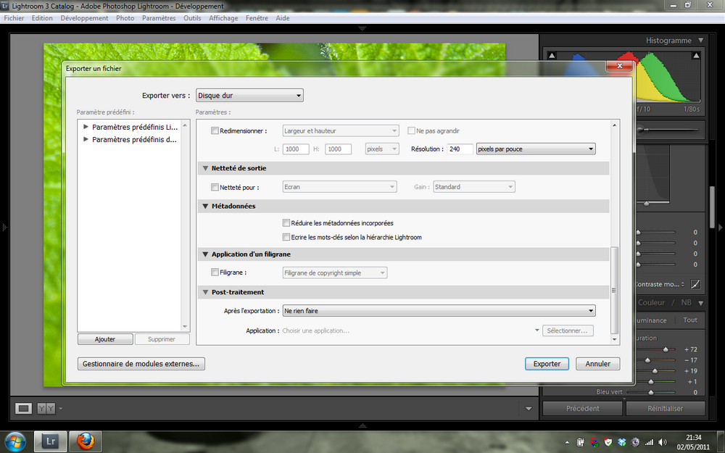Open Gestionnaire de modules externes
The height and width of the screenshot is (453, 725).
click(x=141, y=364)
